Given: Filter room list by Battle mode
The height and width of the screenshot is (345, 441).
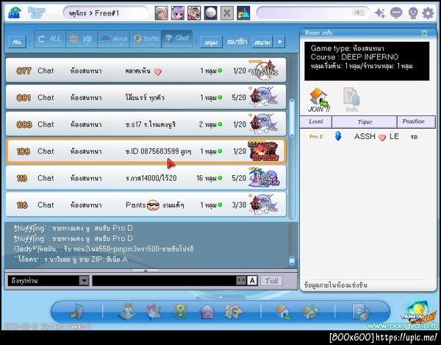Looking at the screenshot, I should 146,39.
